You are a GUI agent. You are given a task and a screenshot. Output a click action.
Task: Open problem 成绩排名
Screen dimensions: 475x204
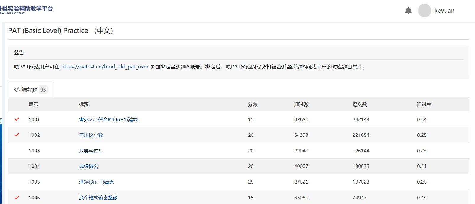point(88,166)
